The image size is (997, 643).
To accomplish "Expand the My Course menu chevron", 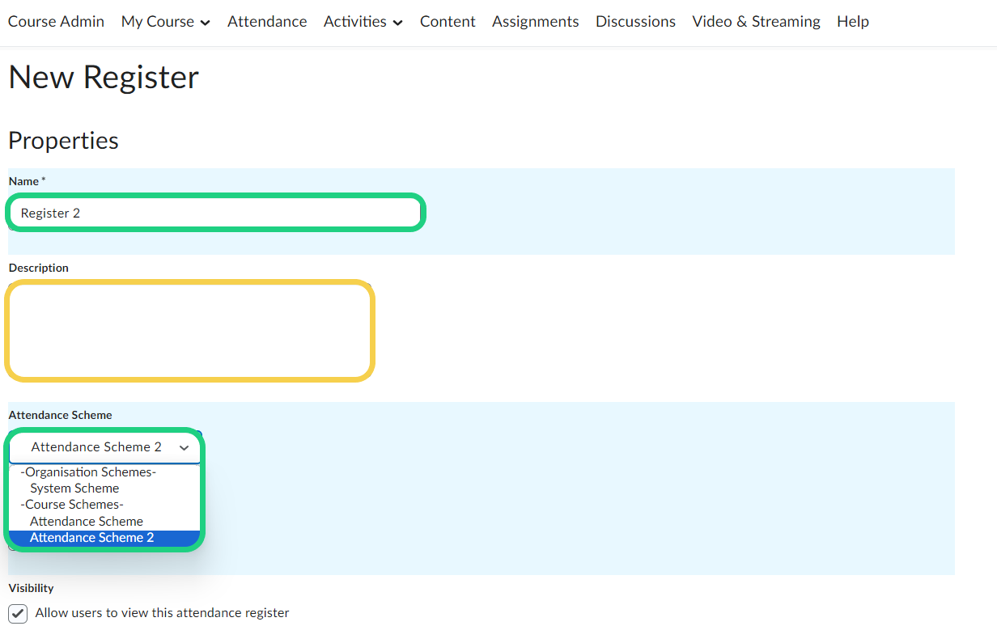I will tap(205, 23).
